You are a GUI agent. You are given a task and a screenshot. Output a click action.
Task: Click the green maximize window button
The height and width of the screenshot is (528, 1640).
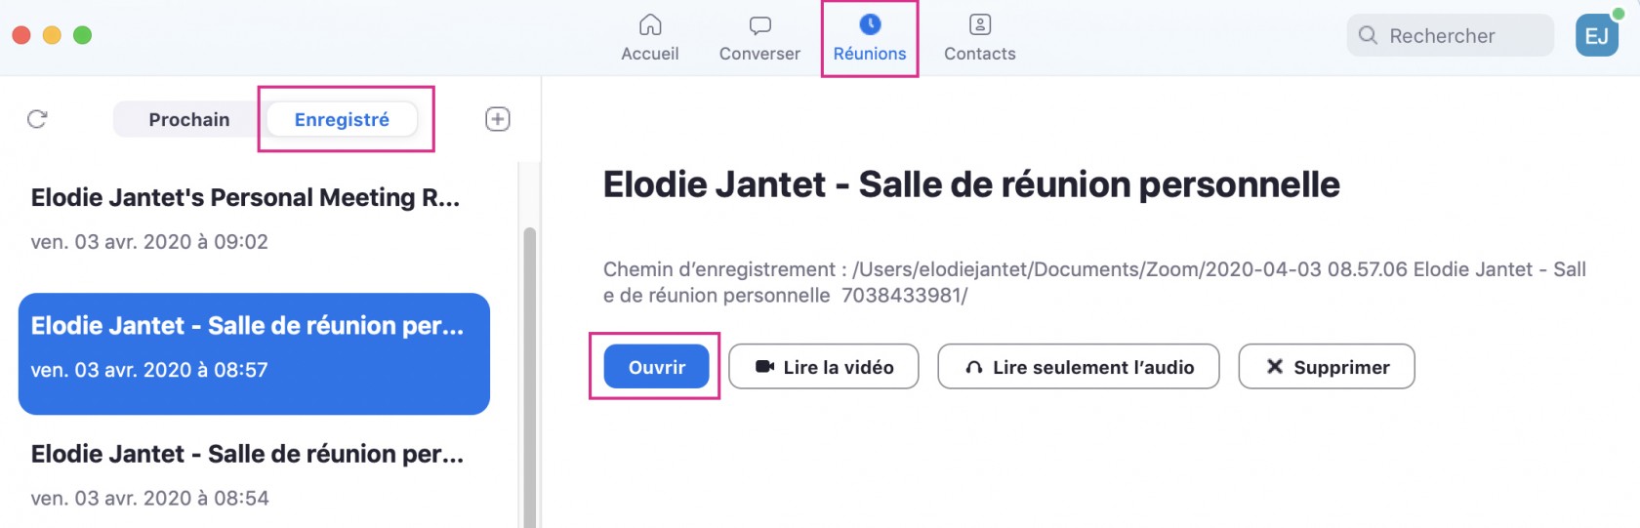(83, 35)
